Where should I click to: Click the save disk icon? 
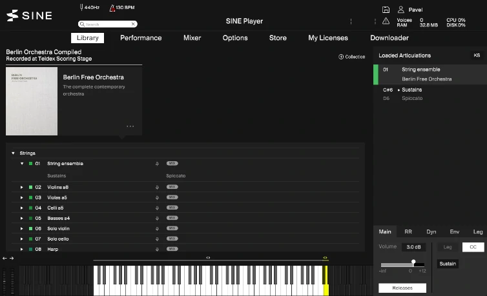pos(386,10)
